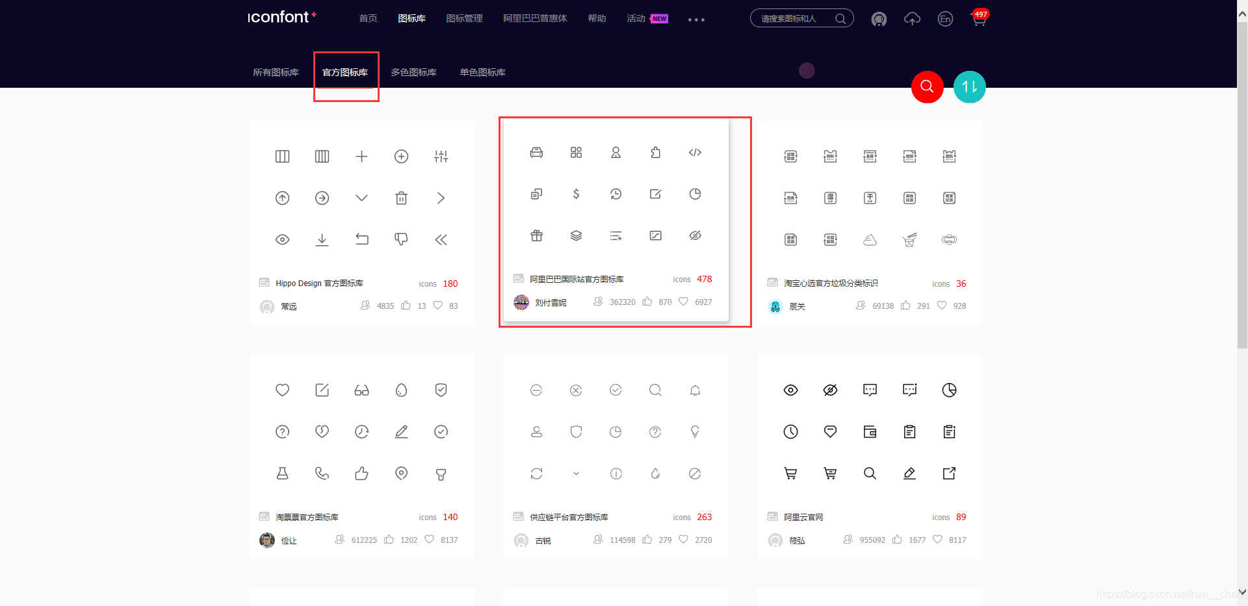Click the slashed eye icon in 阿里云官网 card

pos(830,390)
